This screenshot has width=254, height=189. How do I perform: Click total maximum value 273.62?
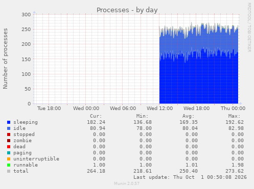[235, 171]
